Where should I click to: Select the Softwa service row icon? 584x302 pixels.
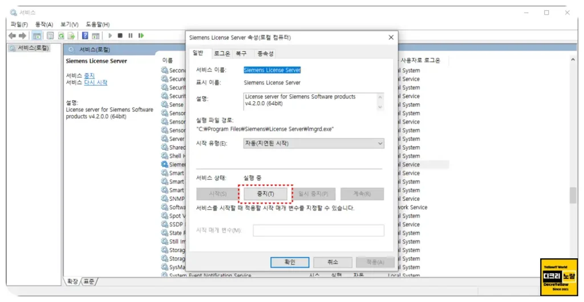tap(165, 207)
